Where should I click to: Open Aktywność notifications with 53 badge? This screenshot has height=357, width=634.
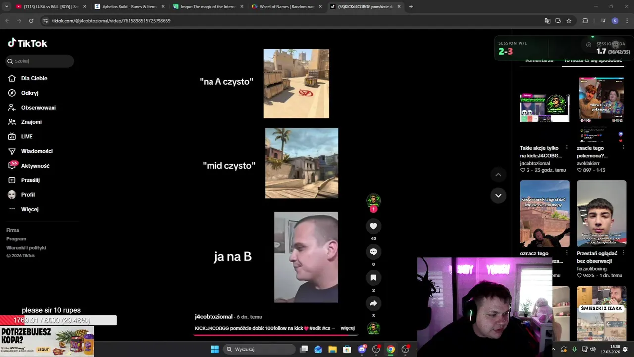tap(35, 166)
